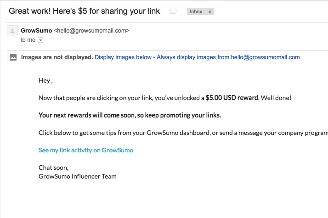Open 'See my link activity on GrowSumo'

86,150
